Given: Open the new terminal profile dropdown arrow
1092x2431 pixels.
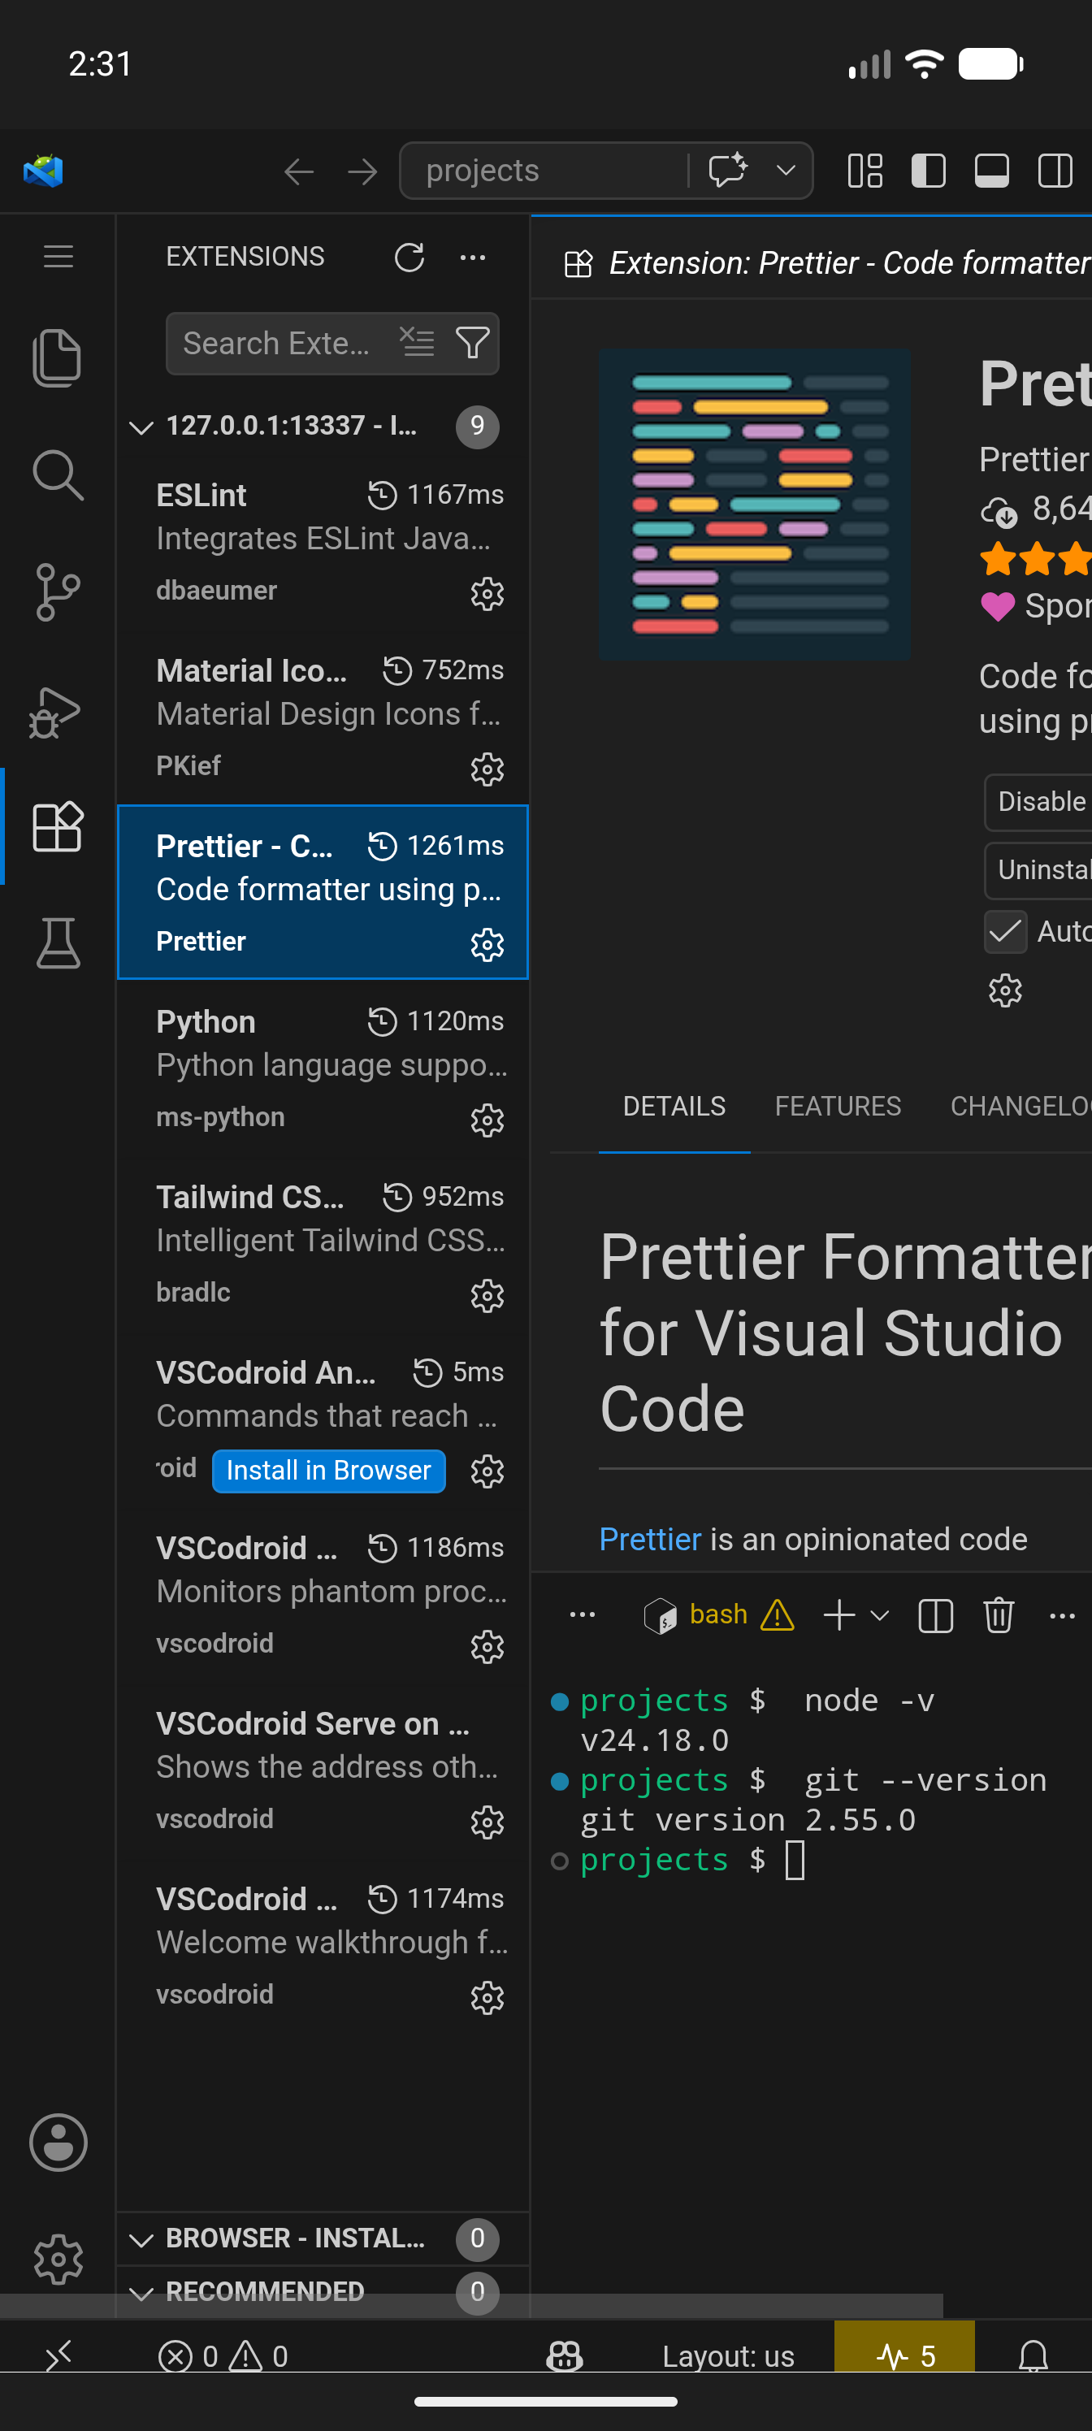Looking at the screenshot, I should click(x=878, y=1614).
